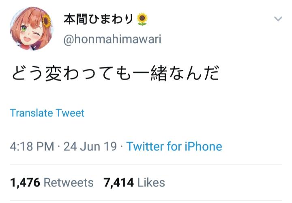
Task: Click the divider line above retweet counts
Action: 146,164
